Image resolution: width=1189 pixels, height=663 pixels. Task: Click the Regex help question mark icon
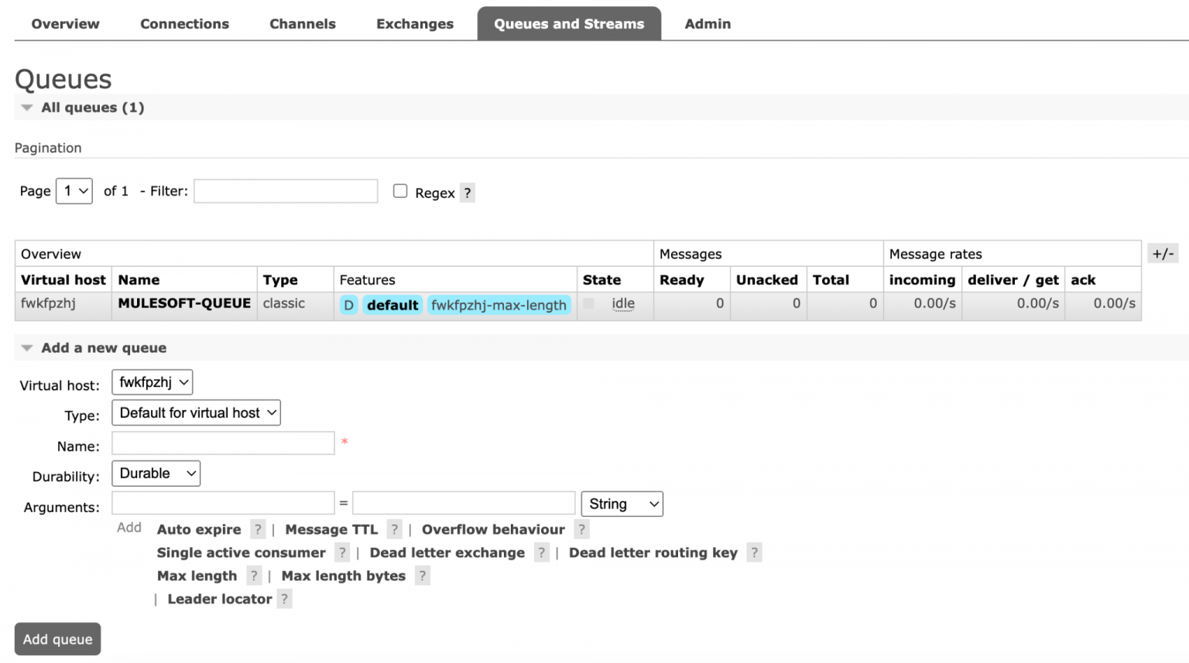(x=467, y=193)
